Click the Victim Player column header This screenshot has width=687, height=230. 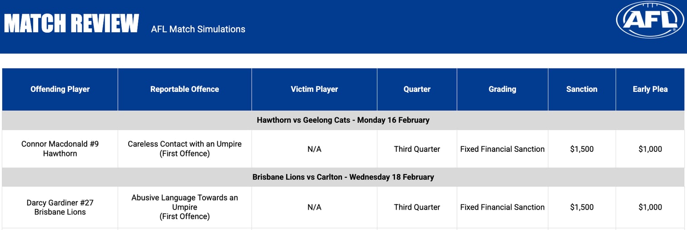(314, 89)
